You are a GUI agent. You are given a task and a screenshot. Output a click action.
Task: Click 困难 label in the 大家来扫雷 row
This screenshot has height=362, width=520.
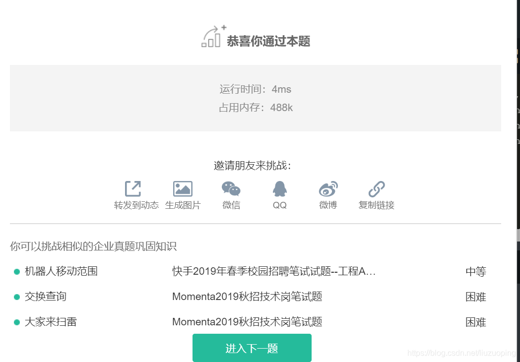(476, 322)
